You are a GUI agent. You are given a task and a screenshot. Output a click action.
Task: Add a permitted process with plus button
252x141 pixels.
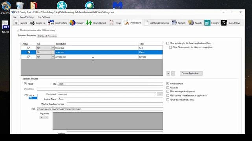(168, 73)
